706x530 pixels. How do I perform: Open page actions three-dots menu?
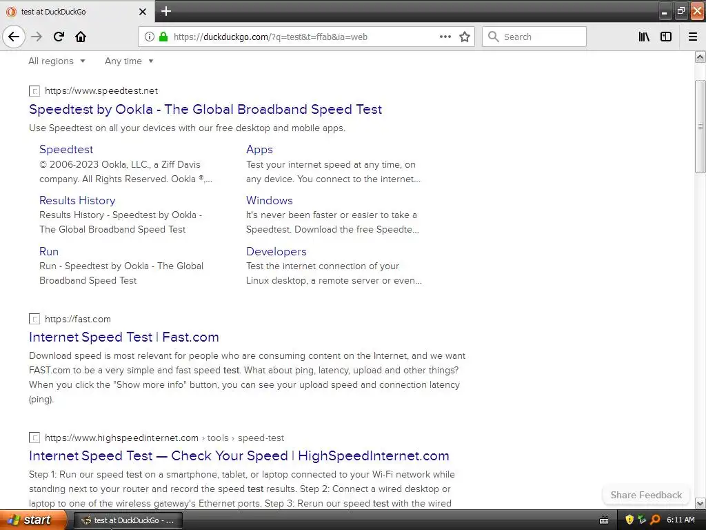445,37
